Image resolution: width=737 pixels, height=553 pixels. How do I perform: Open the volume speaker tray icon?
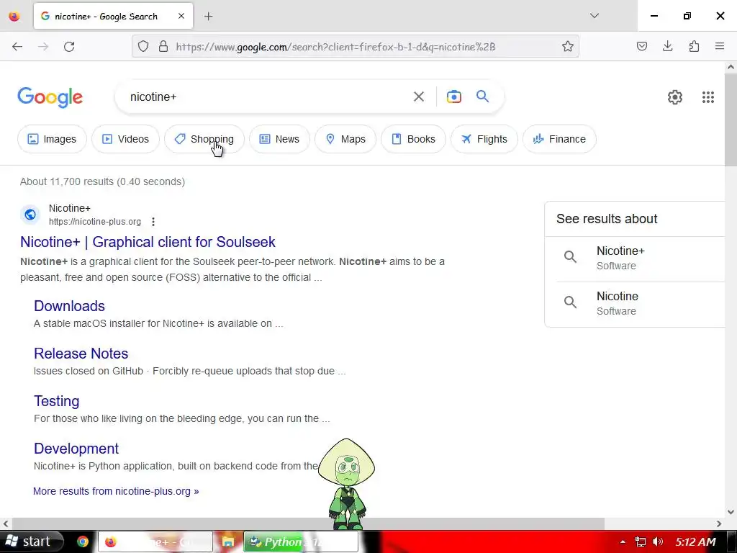(x=658, y=541)
